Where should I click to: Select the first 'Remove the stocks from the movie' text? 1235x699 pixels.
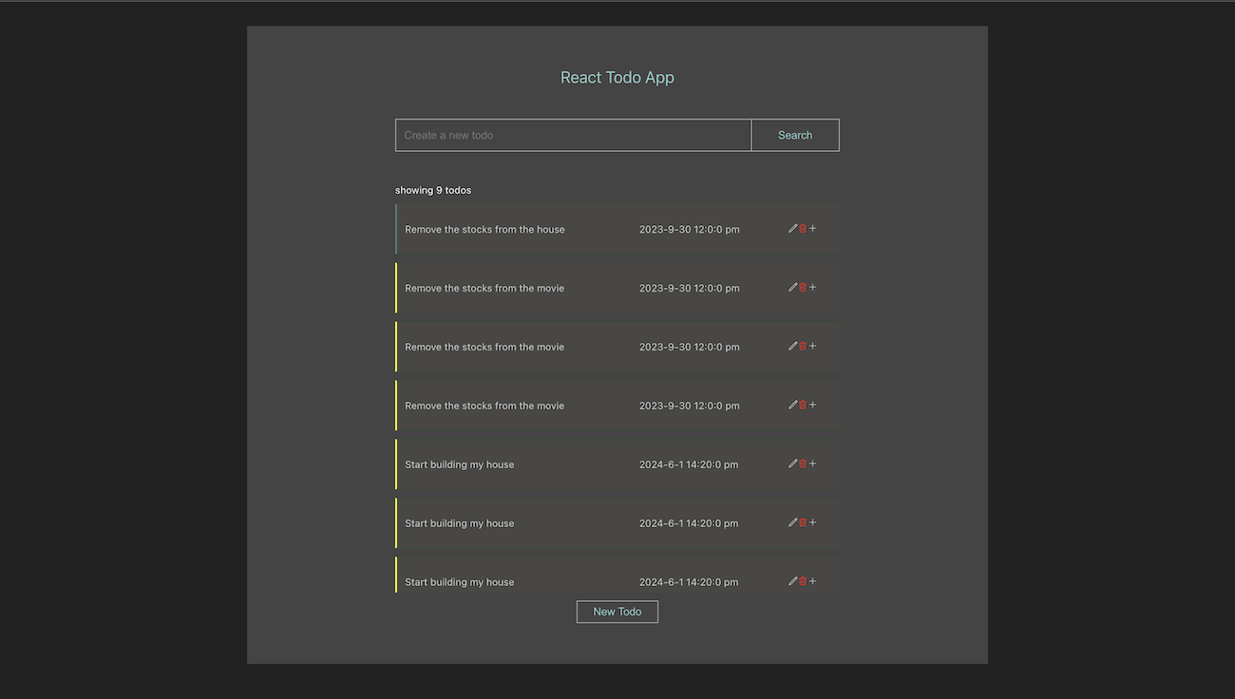click(484, 289)
